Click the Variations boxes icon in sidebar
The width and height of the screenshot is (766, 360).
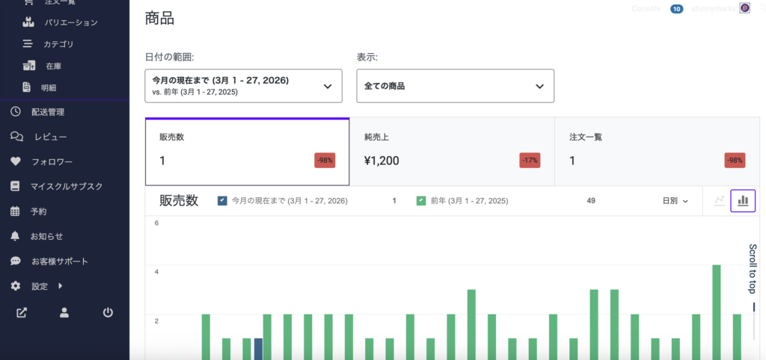click(28, 22)
